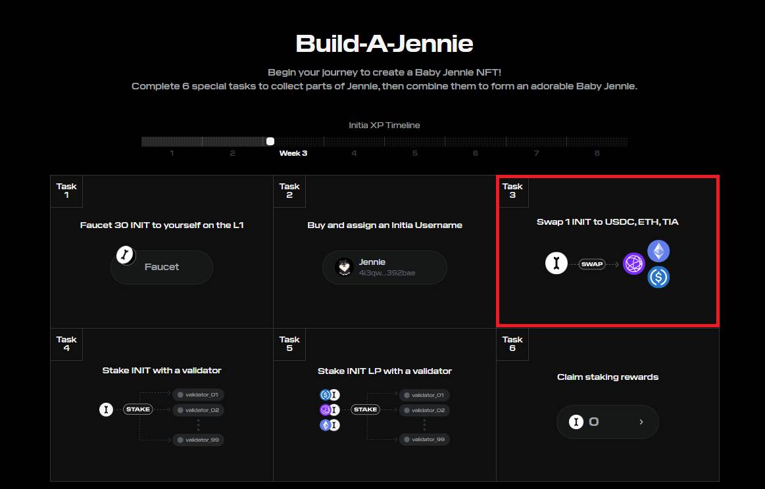Select validator_02 in Task 5

pos(424,410)
